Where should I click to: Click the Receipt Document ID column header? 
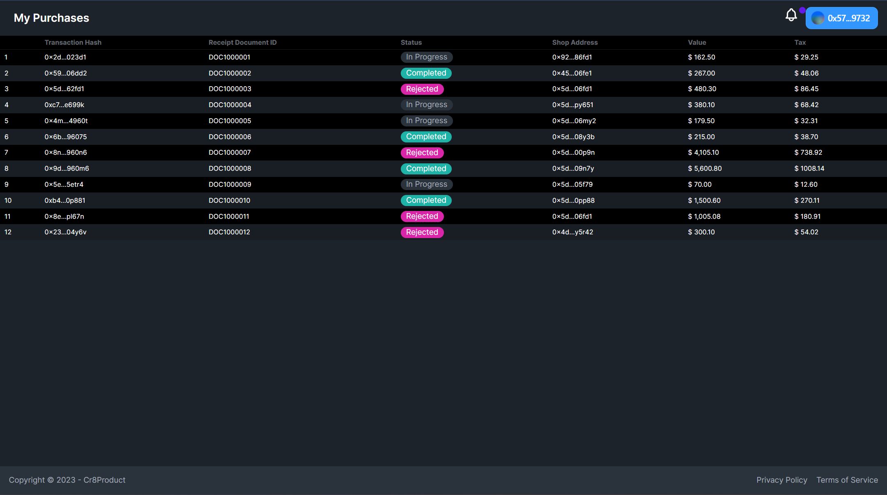242,42
